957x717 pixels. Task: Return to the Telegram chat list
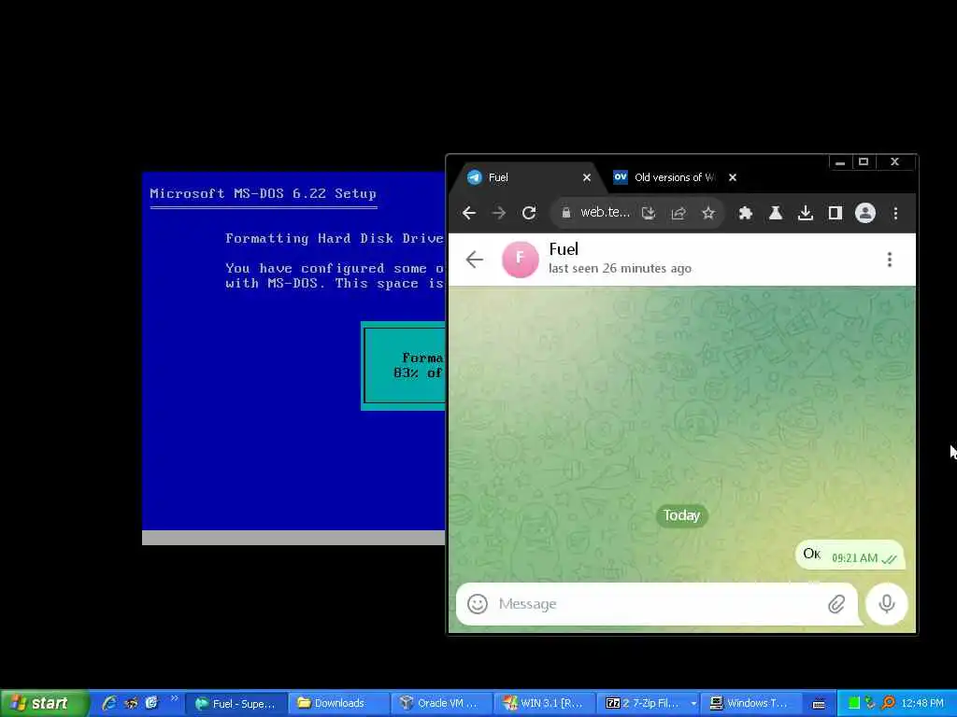[x=474, y=260]
